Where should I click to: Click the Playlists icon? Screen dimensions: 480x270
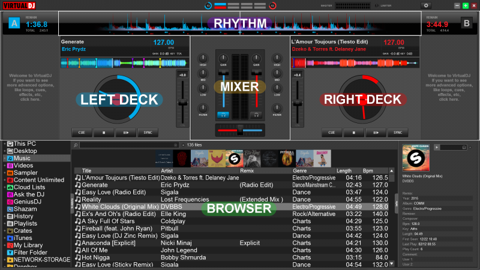10,223
